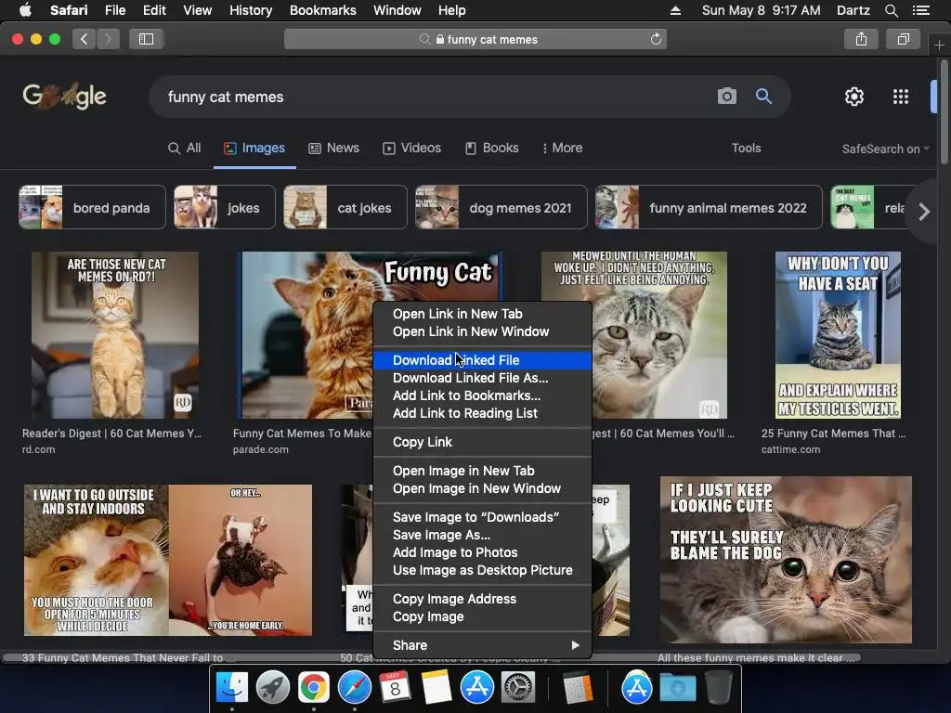Go to Google home via the logo
Image resolution: width=951 pixels, height=713 pixels.
64,97
